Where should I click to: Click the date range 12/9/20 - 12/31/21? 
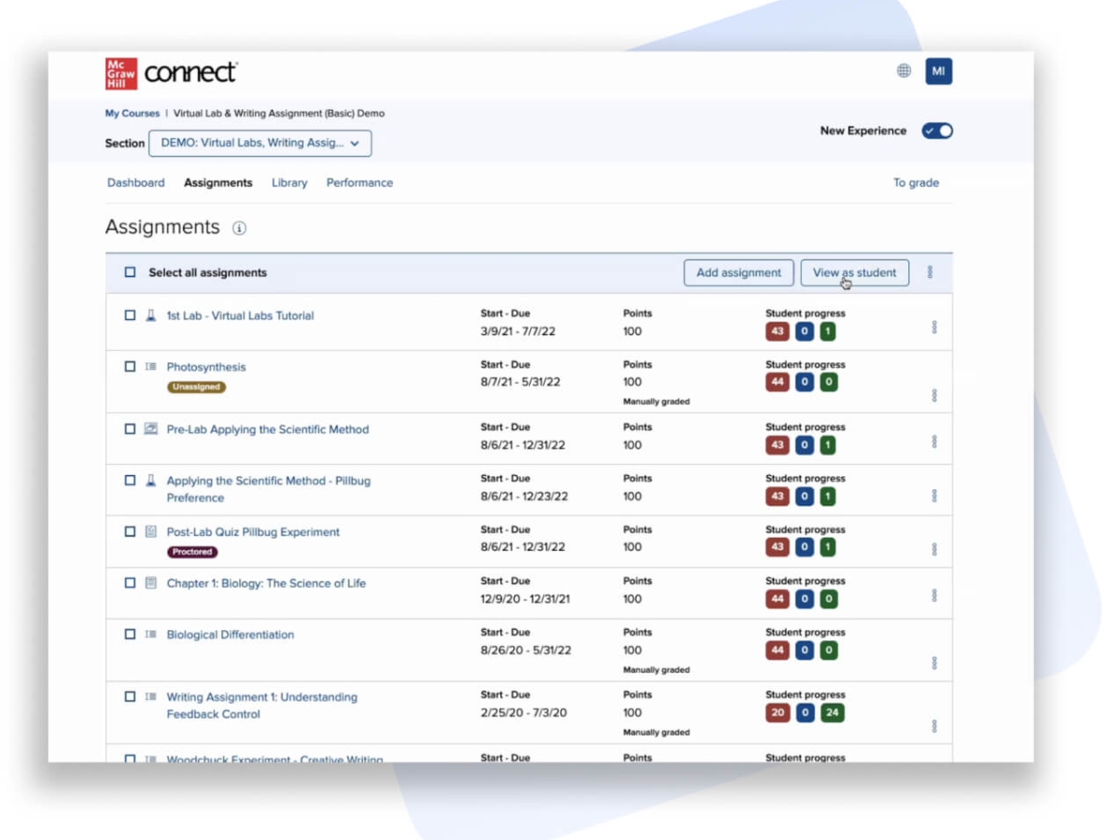[x=525, y=599]
